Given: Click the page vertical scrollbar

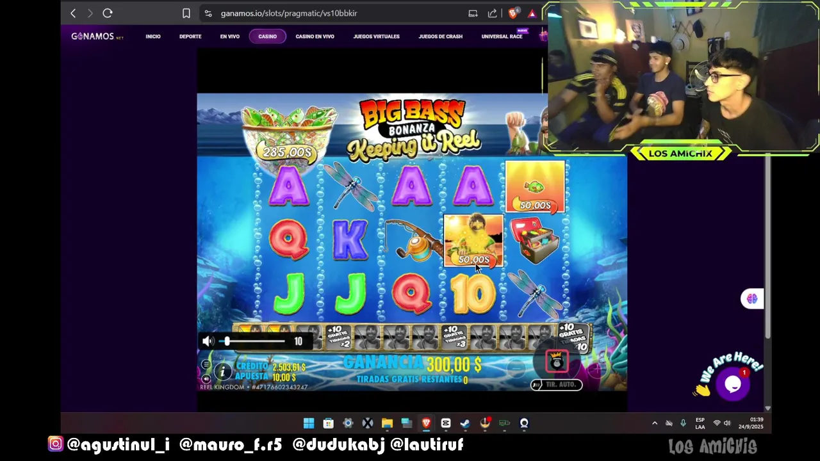Looking at the screenshot, I should pyautogui.click(x=767, y=247).
